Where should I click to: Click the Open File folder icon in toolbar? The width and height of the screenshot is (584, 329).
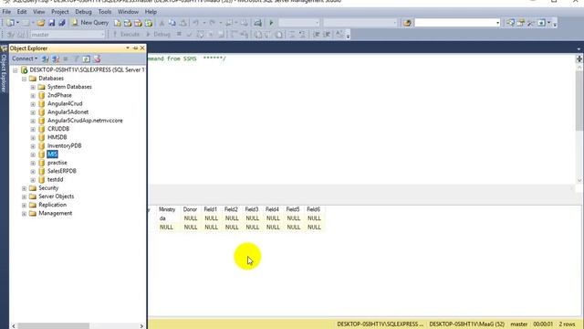click(x=40, y=23)
